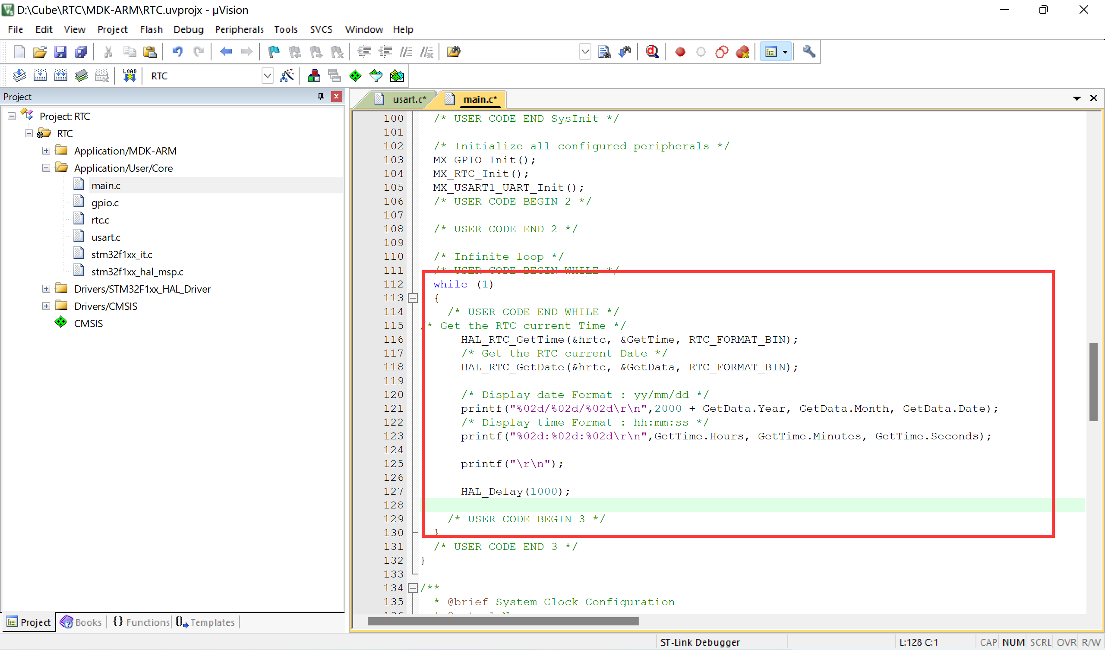The width and height of the screenshot is (1105, 650).
Task: Toggle pin on the Project panel
Action: [x=321, y=97]
